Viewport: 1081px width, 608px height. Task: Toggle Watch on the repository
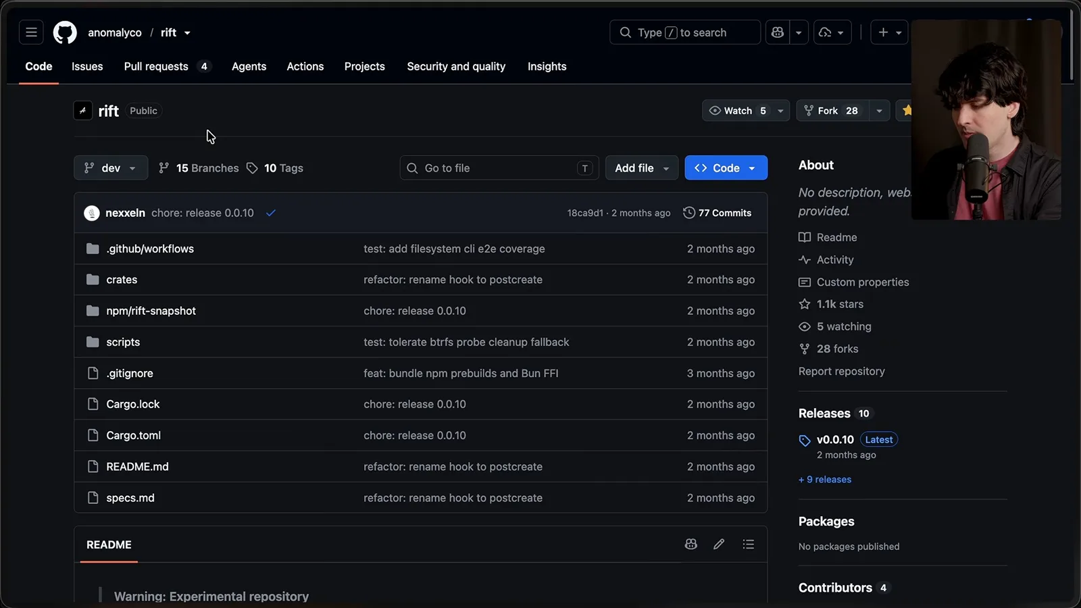click(x=737, y=111)
